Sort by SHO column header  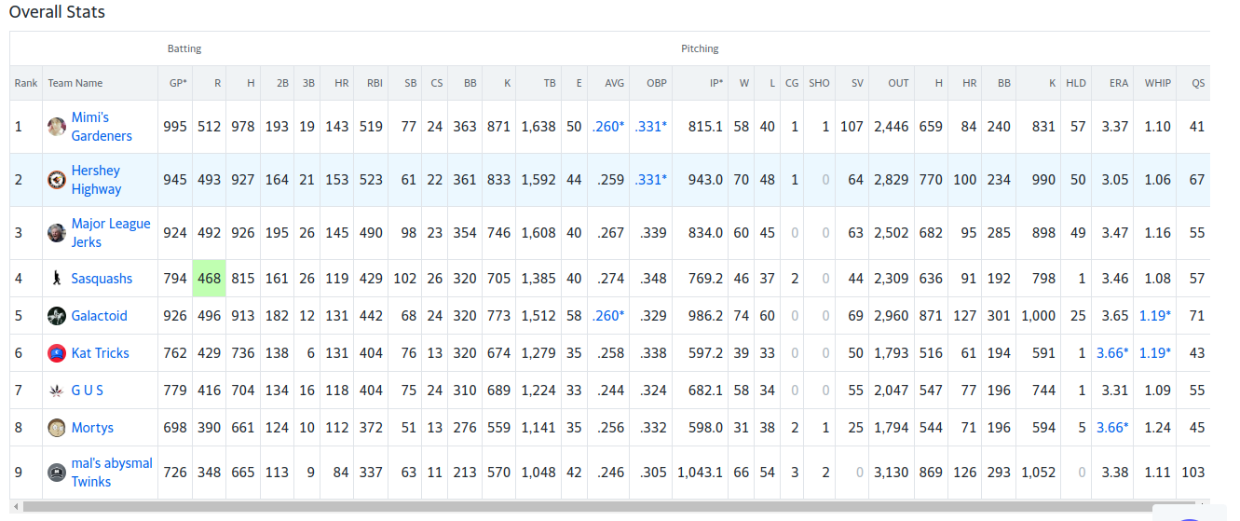tap(819, 83)
